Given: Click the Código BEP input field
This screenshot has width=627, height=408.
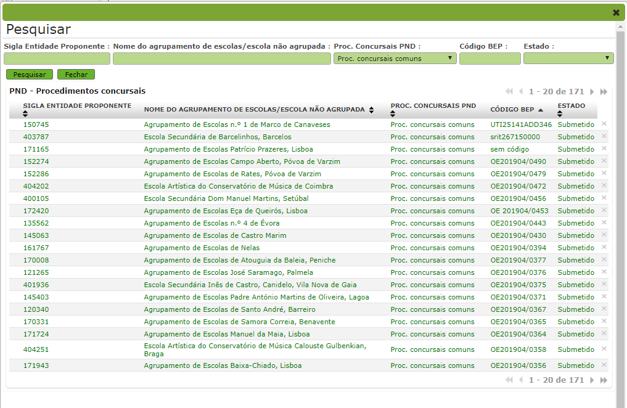Looking at the screenshot, I should (x=490, y=58).
